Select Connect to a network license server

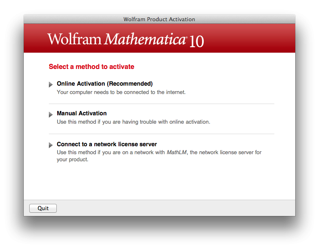107,144
